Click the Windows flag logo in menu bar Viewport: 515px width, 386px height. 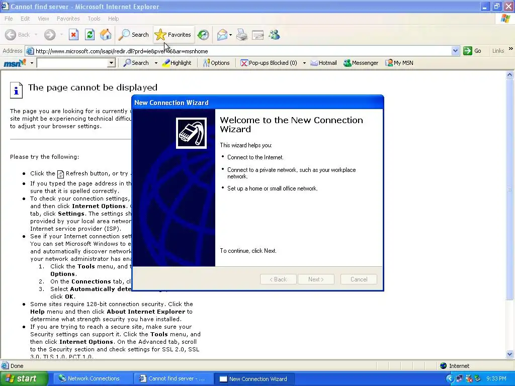pyautogui.click(x=505, y=19)
